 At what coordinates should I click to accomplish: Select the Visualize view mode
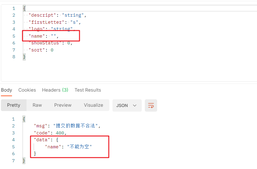coord(93,105)
